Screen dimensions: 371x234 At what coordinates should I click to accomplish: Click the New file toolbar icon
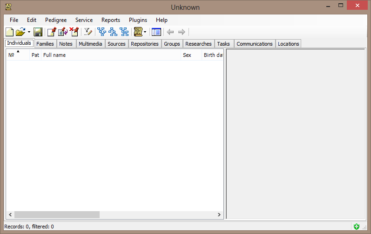(9, 32)
